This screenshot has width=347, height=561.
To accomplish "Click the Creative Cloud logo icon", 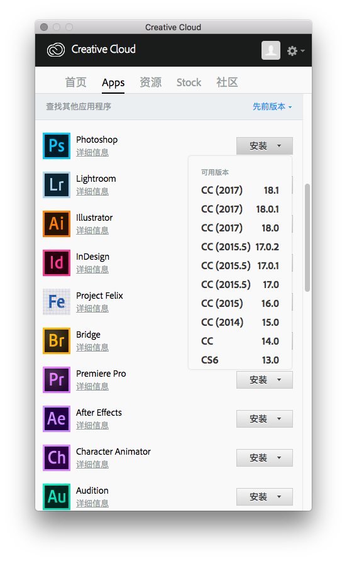I will point(56,50).
